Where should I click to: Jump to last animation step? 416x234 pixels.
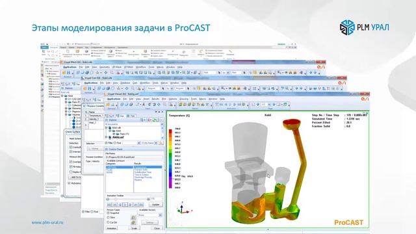[141, 205]
